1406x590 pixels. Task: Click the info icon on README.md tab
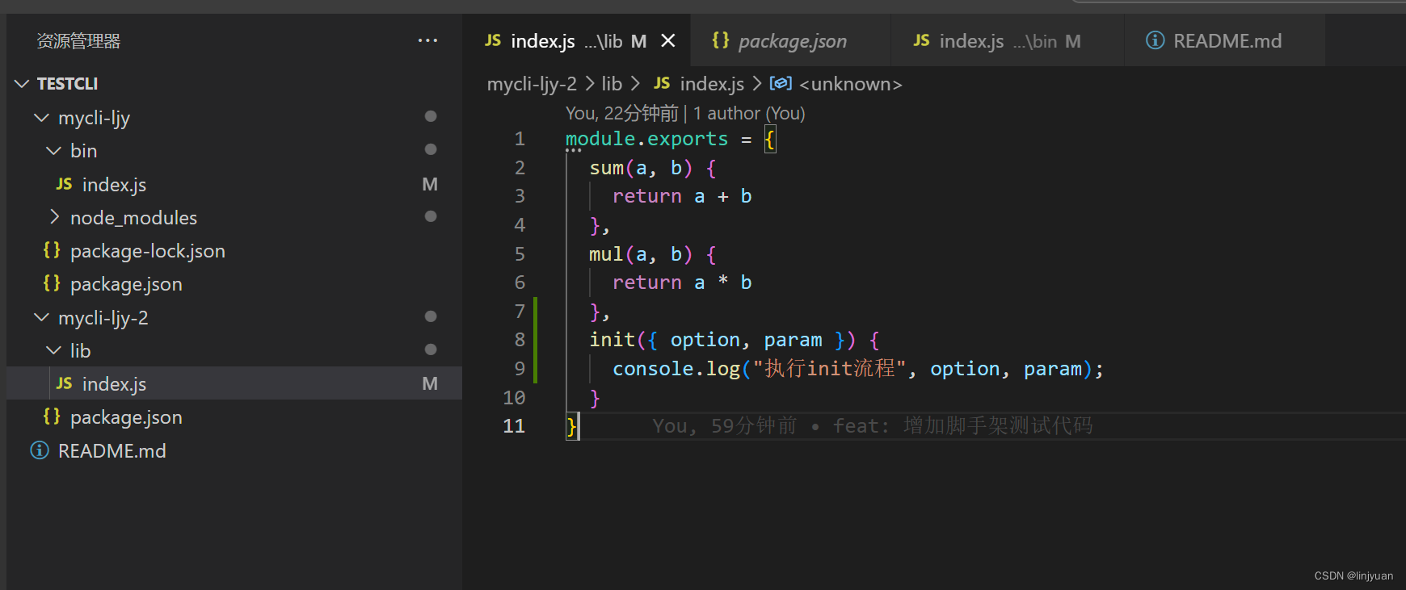pos(1156,40)
